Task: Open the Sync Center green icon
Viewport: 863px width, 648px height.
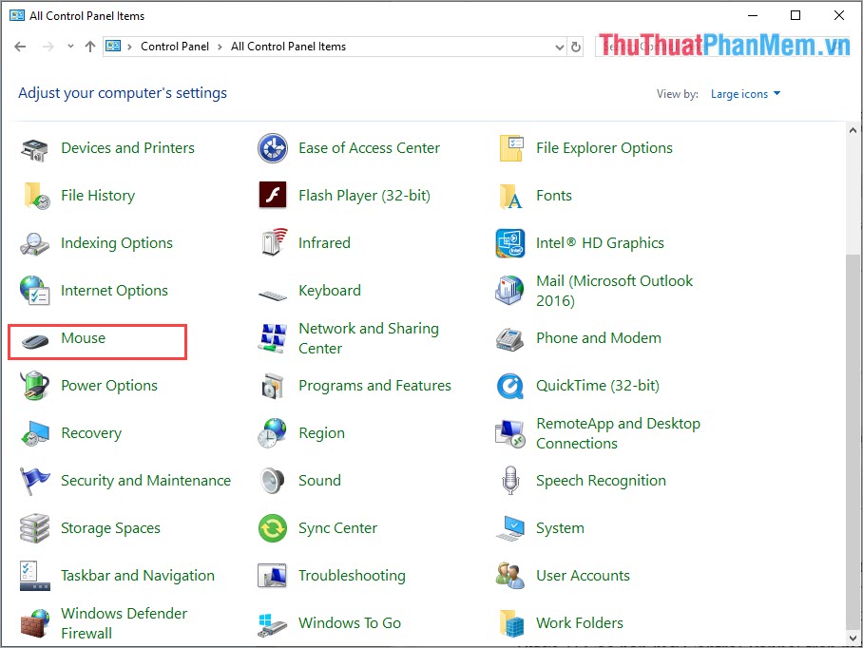Action: coord(273,528)
